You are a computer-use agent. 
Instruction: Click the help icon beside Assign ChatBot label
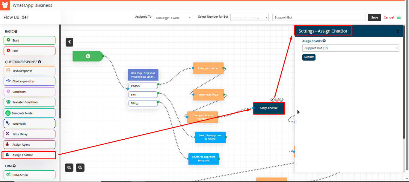pyautogui.click(x=324, y=41)
